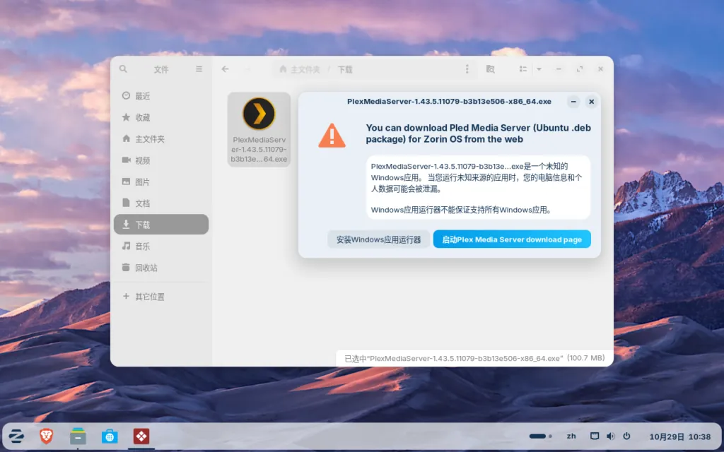
Task: Open the Software store from the taskbar
Action: 110,436
